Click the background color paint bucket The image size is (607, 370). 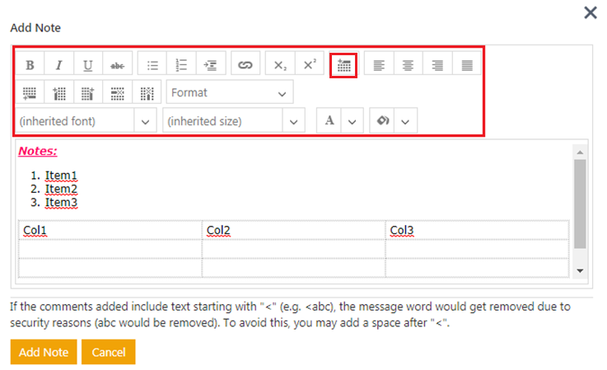pyautogui.click(x=382, y=120)
